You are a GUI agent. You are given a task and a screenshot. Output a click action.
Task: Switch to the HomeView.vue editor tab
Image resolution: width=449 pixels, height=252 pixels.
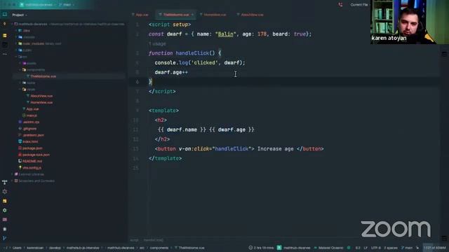tap(213, 15)
